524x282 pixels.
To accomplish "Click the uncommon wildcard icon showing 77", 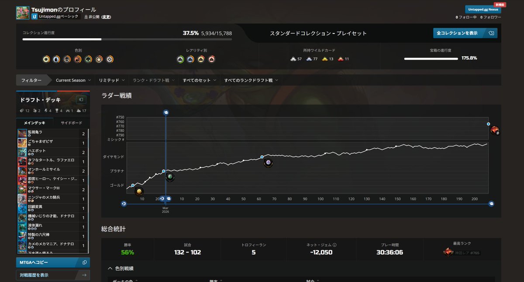I will (x=309, y=58).
